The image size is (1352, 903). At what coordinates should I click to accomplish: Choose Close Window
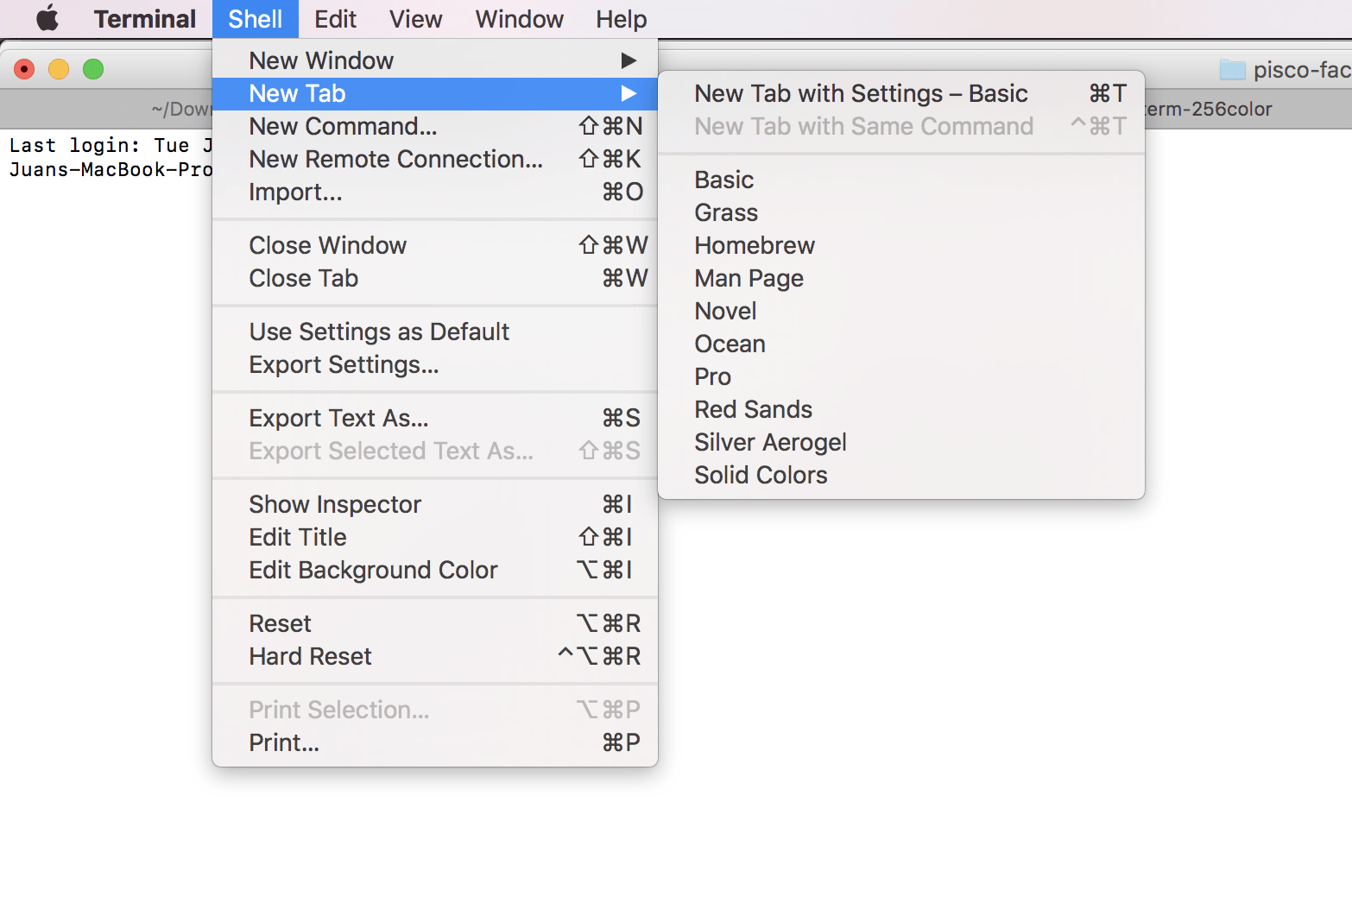435,245
